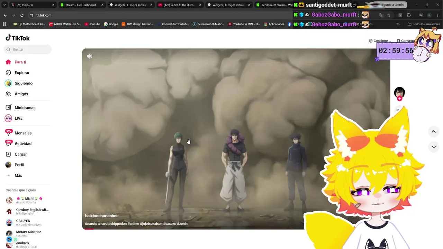Image resolution: width=443 pixels, height=249 pixels.
Task: Click the LIVE icon in sidebar
Action: [8, 118]
